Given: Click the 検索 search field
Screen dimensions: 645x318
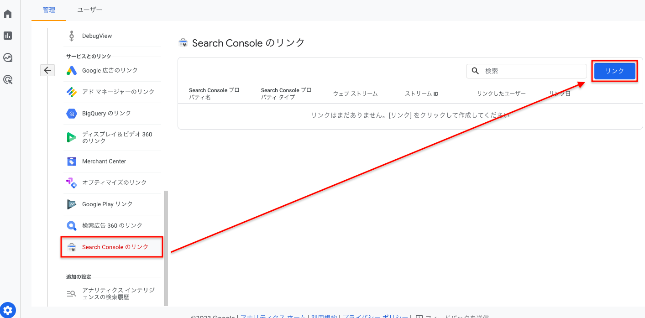Looking at the screenshot, I should 526,71.
